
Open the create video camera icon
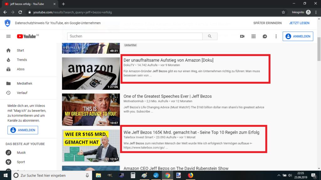pos(242,36)
